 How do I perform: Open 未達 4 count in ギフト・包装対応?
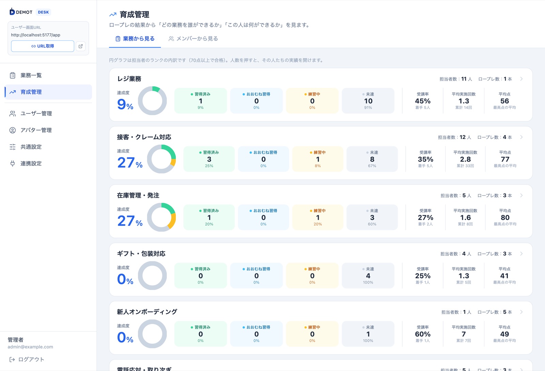(x=368, y=276)
